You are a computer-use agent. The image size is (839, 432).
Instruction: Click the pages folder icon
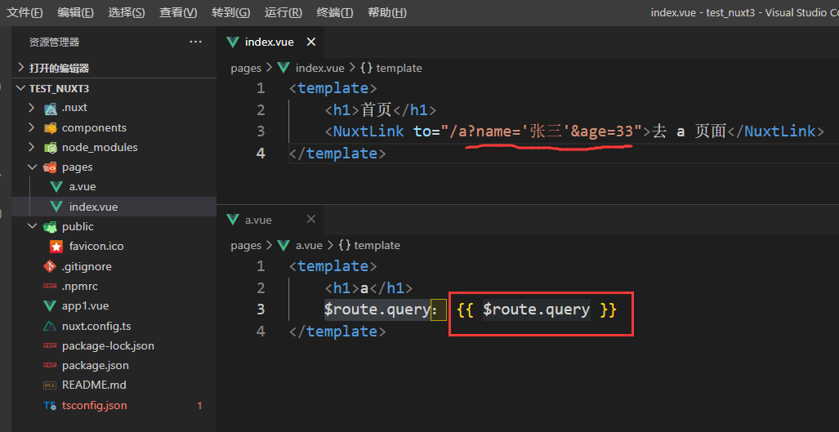pos(51,168)
